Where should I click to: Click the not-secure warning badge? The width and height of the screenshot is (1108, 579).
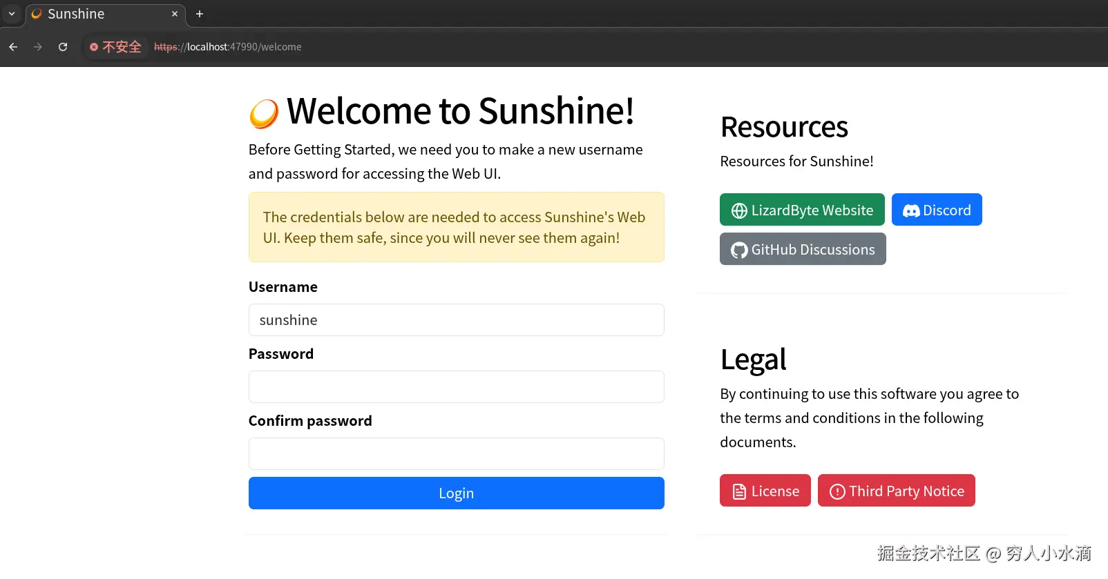[x=115, y=47]
